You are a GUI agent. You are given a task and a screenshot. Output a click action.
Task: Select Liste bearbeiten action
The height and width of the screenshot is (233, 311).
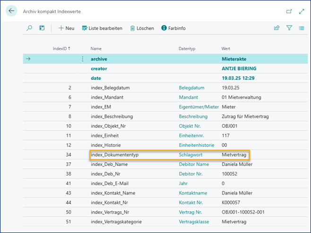[102, 28]
